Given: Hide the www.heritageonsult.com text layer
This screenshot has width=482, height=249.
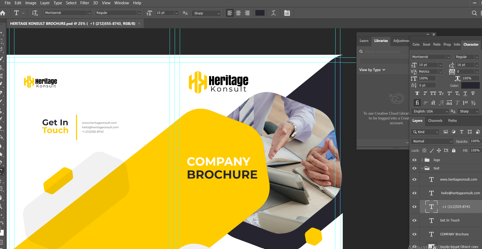Looking at the screenshot, I should click(414, 180).
